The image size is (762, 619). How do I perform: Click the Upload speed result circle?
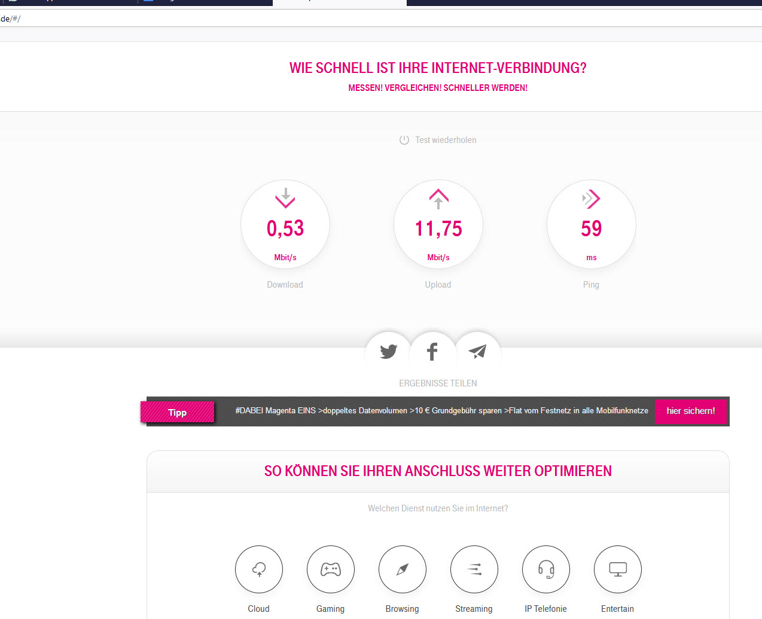pos(438,224)
